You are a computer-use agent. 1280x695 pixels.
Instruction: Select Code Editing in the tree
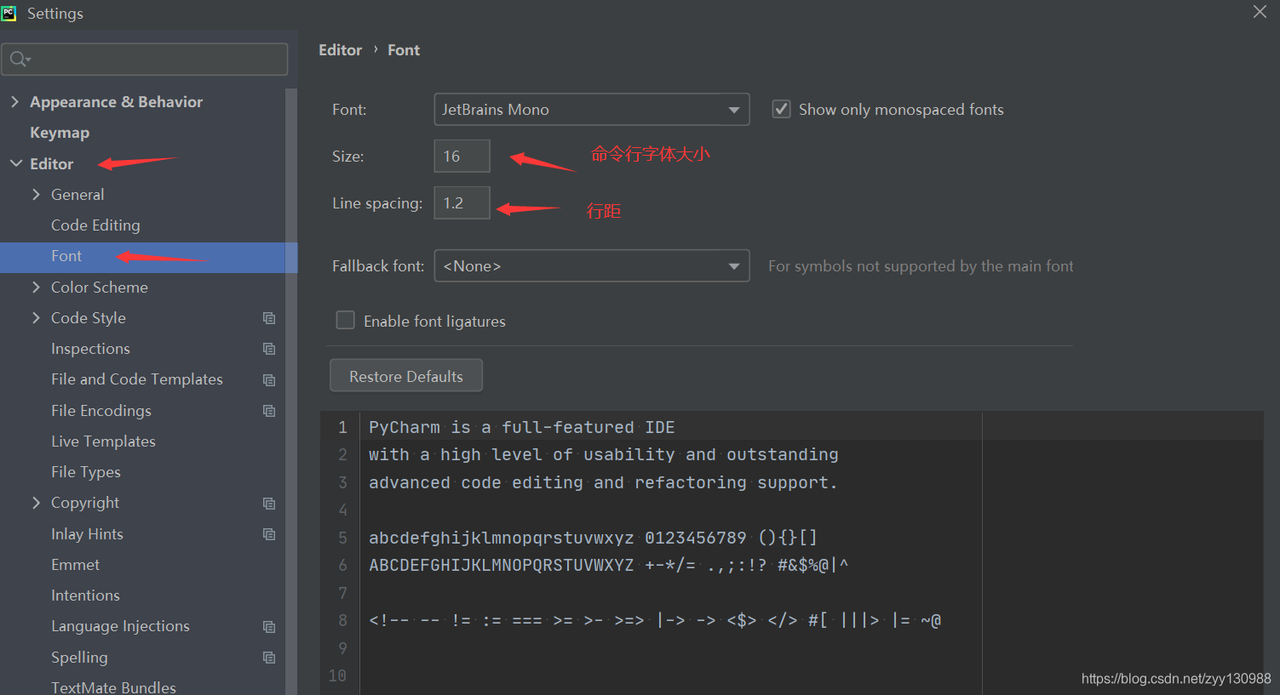(x=95, y=225)
